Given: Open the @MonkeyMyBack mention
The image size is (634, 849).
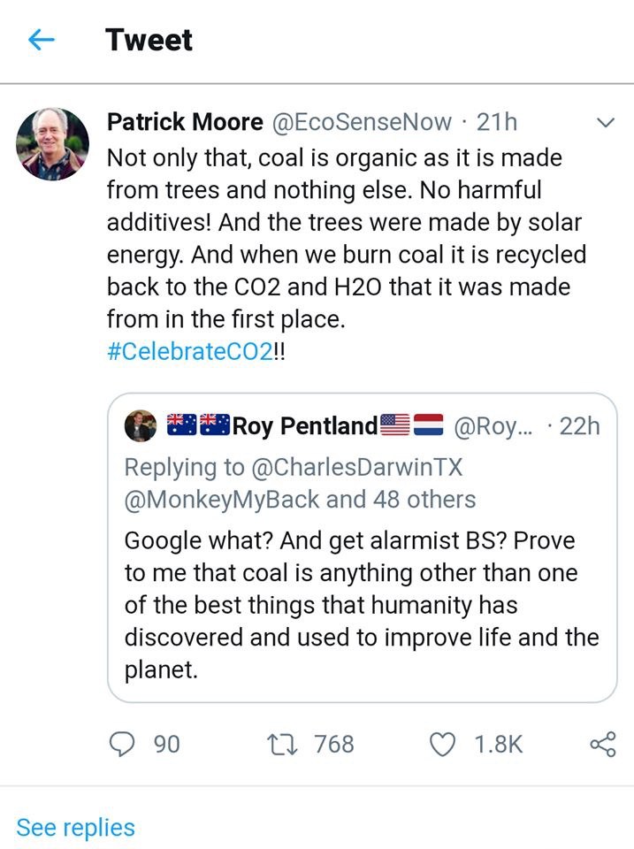Looking at the screenshot, I should (222, 499).
